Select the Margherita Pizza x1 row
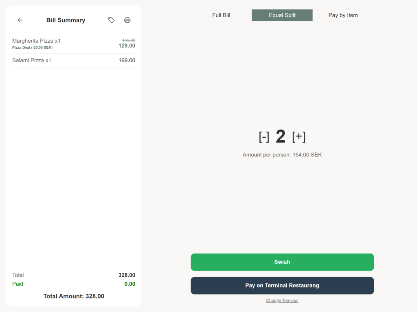417x312 pixels. 74,43
